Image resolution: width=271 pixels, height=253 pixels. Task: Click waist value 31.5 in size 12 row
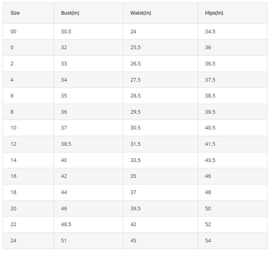[135, 144]
